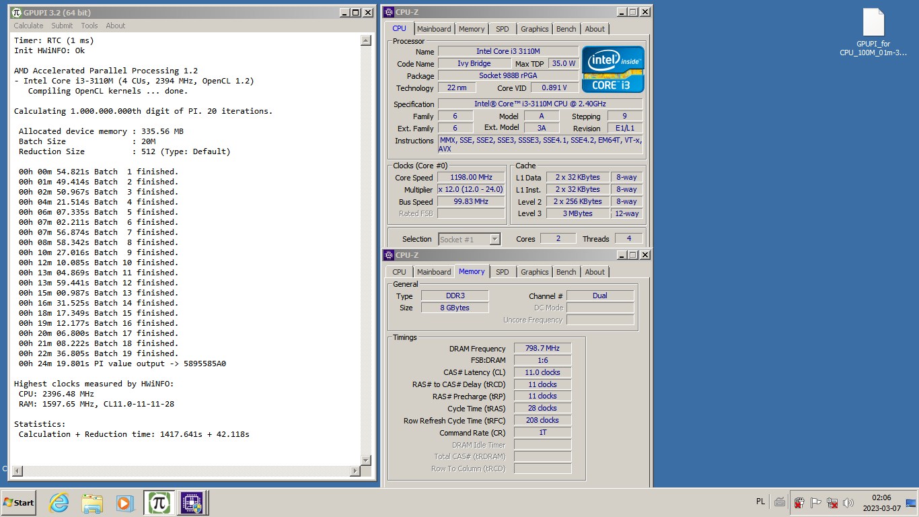Select About tab in upper CPU-Z window
This screenshot has height=517, width=919.
point(595,29)
